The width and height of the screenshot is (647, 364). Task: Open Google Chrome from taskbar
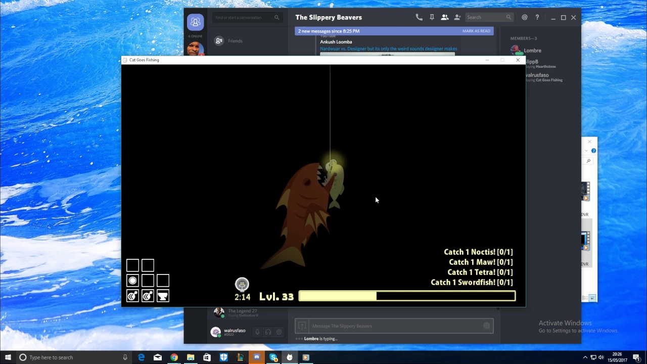pyautogui.click(x=174, y=357)
